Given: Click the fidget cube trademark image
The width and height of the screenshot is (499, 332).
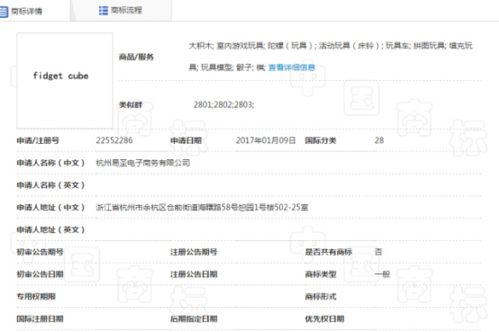Looking at the screenshot, I should pyautogui.click(x=65, y=80).
